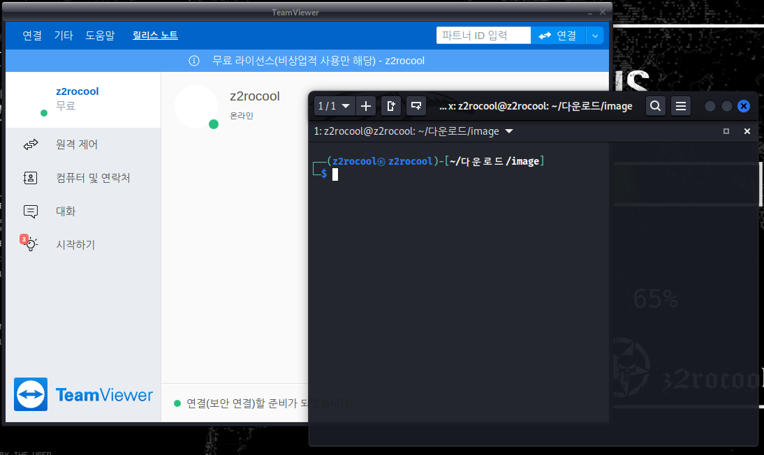
Task: Click the contacts book icon
Action: coord(30,178)
